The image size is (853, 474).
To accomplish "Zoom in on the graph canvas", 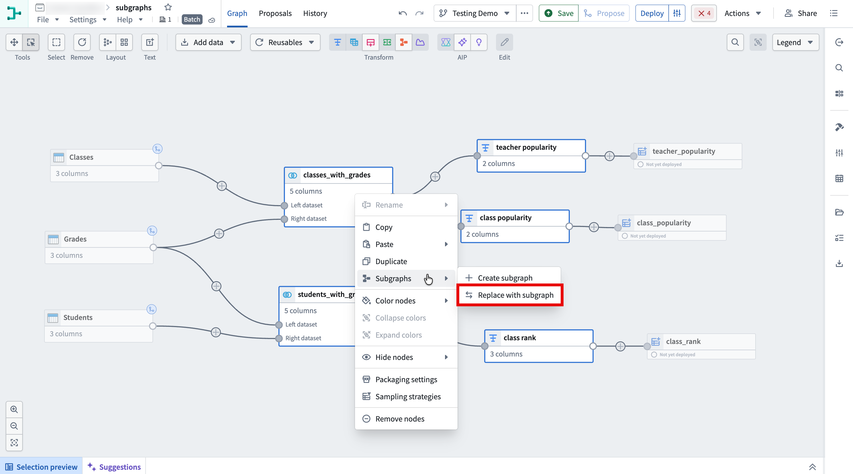I will [14, 409].
